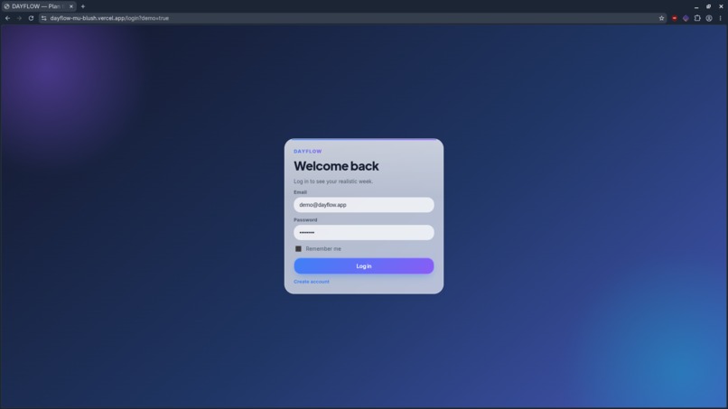Minimize the browser window
728x409 pixels.
coord(696,6)
